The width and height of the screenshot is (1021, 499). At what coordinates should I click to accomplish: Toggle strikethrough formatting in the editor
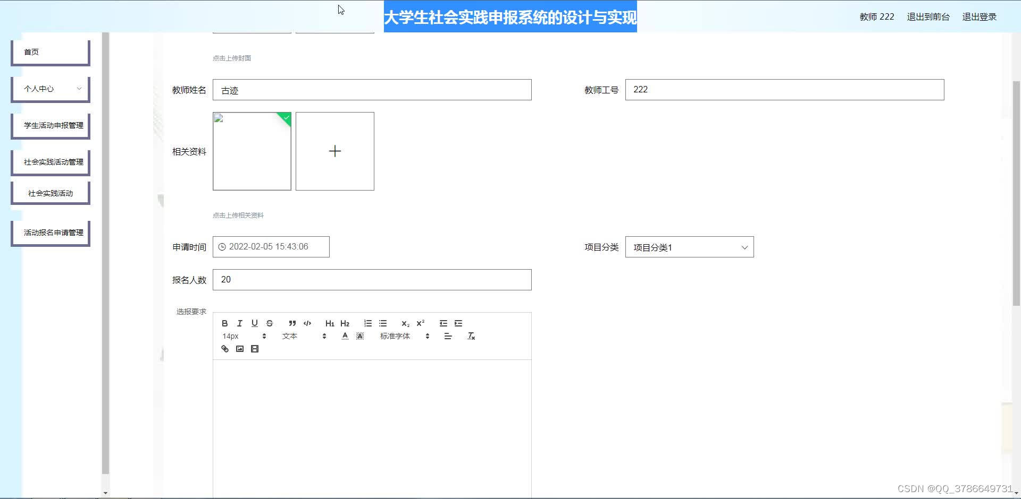[x=270, y=323]
